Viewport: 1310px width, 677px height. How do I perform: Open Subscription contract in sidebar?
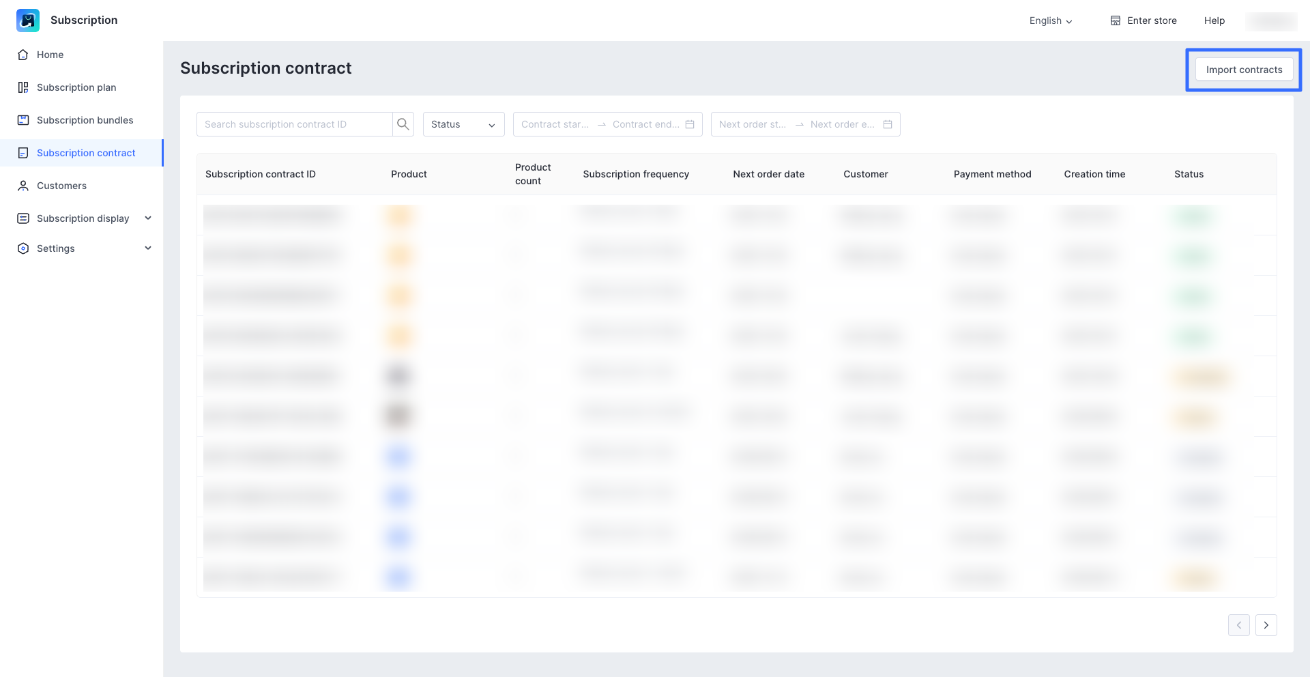click(86, 153)
